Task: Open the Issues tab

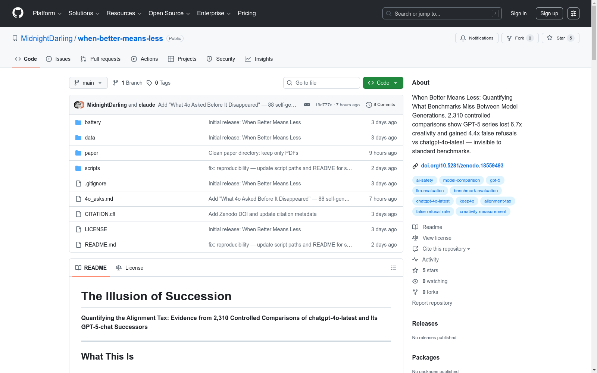Action: 58,59
